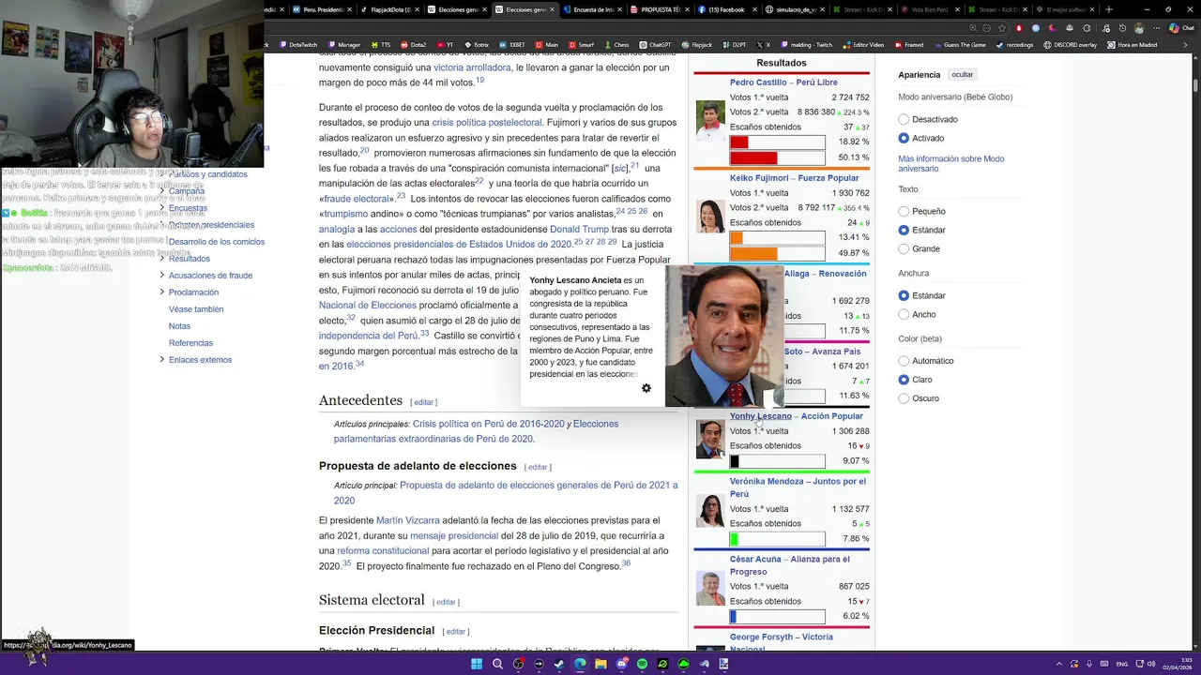Open Más información sobre Modo aniversario
The image size is (1201, 675).
click(950, 163)
